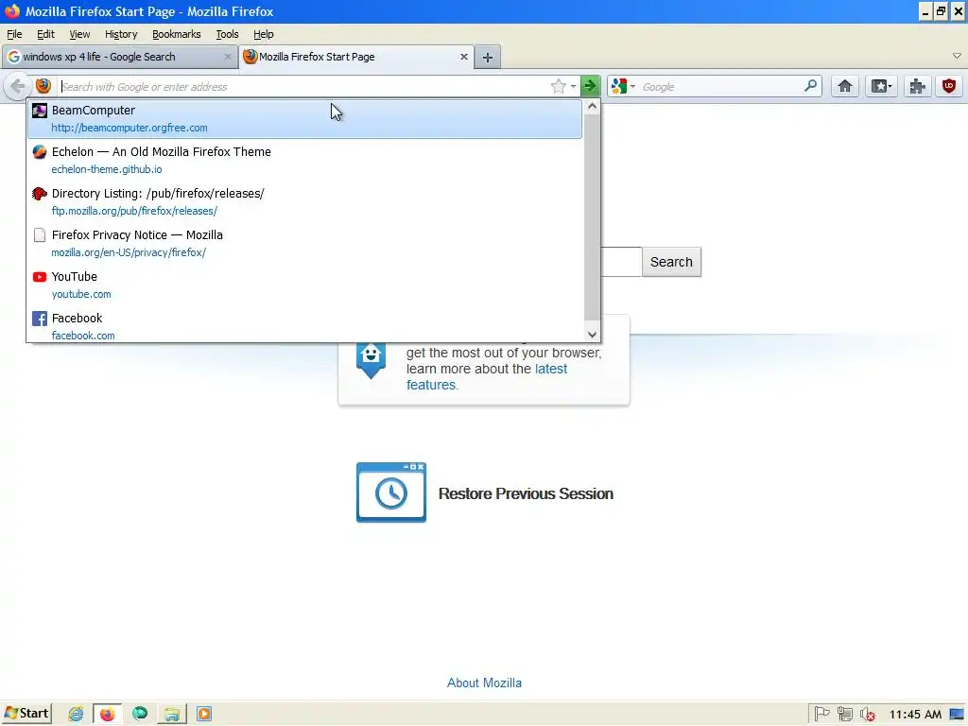Open the History menu
This screenshot has height=726, width=968.
point(121,35)
